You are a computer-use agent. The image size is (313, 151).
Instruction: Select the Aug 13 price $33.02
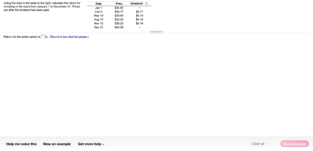pos(119,19)
